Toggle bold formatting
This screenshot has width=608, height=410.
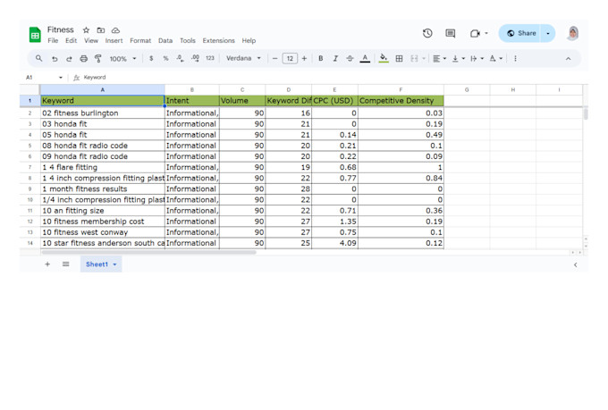tap(321, 59)
